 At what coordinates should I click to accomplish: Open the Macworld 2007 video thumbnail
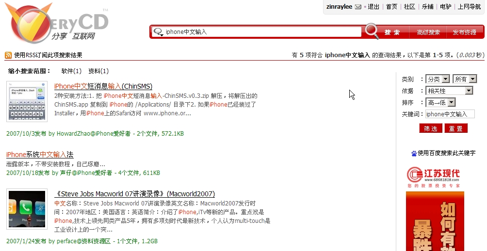coord(27,209)
